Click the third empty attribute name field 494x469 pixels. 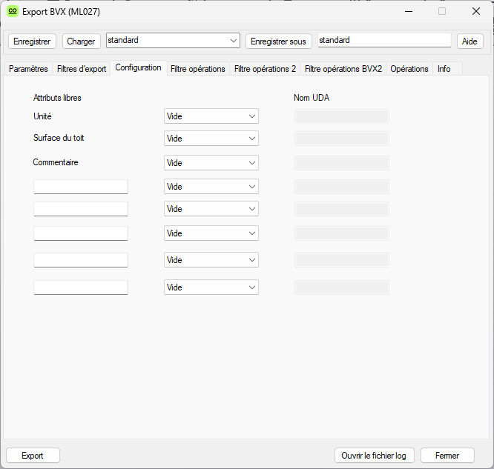point(81,233)
